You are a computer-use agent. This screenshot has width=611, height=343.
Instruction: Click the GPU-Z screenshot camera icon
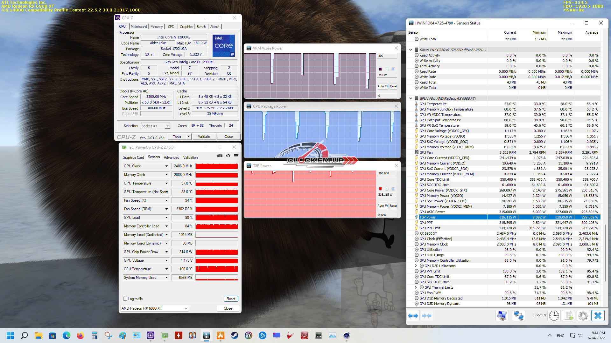pos(220,156)
